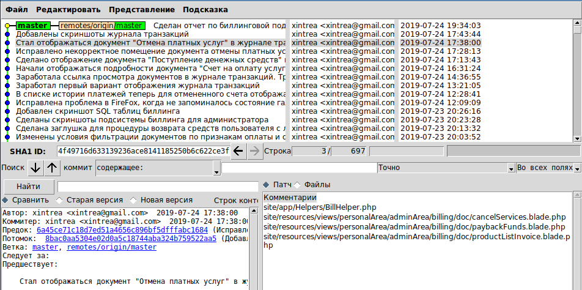
Task: Open the Представление menu
Action: pos(142,10)
